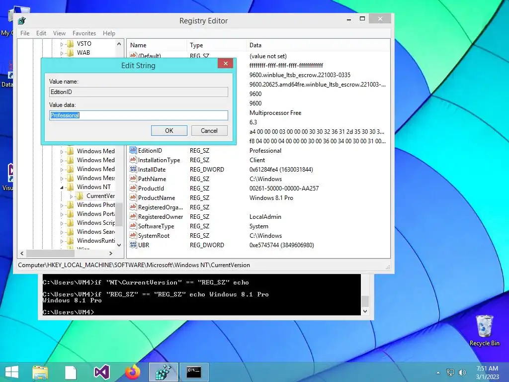Expand the WAB tree node
The width and height of the screenshot is (509, 382).
pos(62,53)
